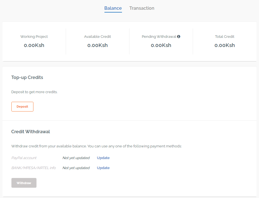
Task: Click the bank info Not yet updated status
Action: pos(76,168)
